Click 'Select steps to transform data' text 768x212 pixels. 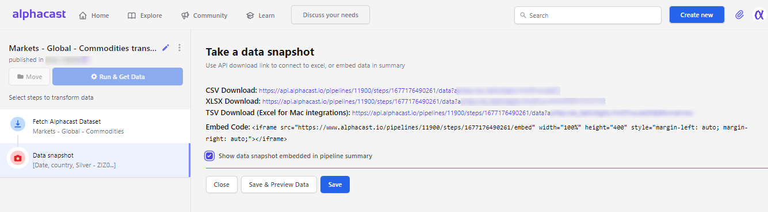point(51,97)
